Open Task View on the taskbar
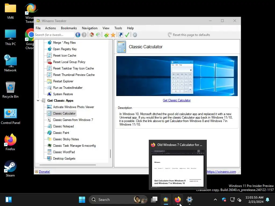This screenshot has height=206, width=275. pos(154,200)
